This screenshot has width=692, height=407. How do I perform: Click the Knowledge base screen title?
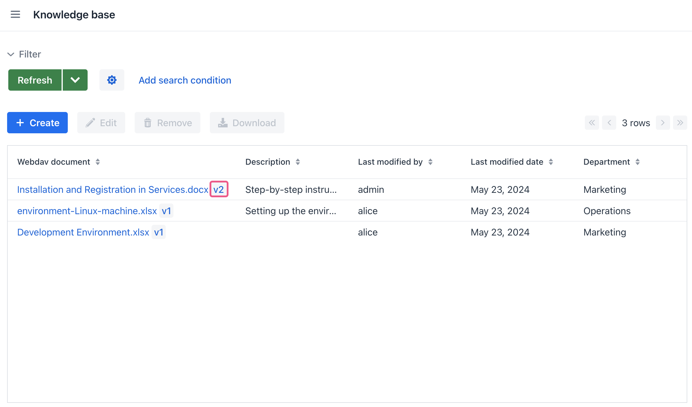coord(74,15)
